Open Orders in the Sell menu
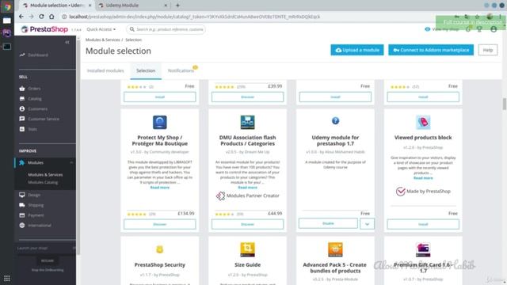This screenshot has height=285, width=507. (x=34, y=89)
